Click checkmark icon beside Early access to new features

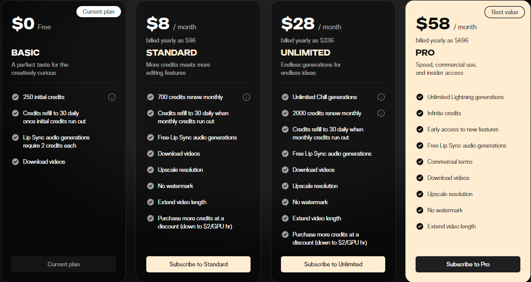420,129
